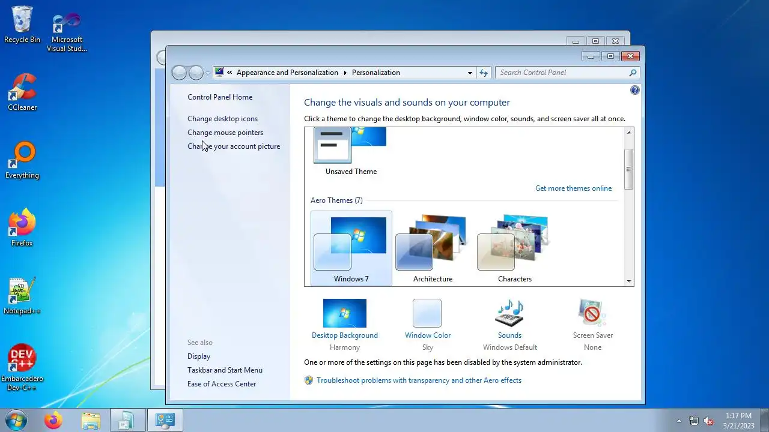Click the Aero Themes (7) heading
The image size is (769, 432).
click(336, 200)
